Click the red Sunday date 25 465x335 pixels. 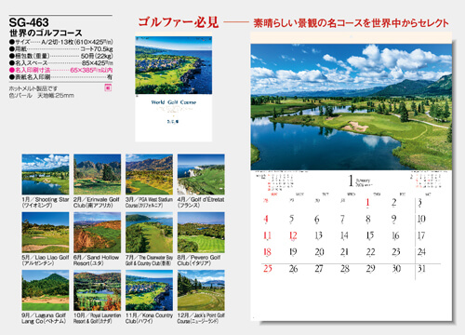[x=268, y=269]
